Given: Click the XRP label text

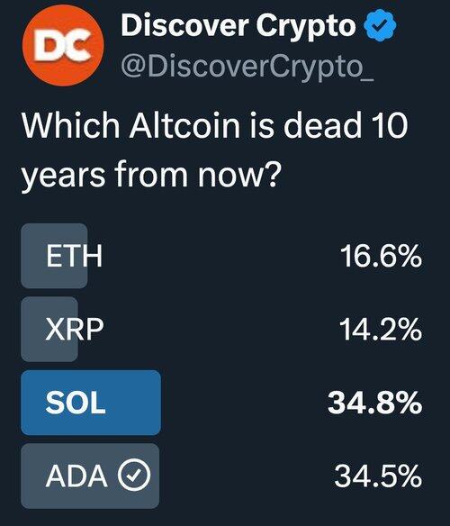Looking at the screenshot, I should 75,330.
